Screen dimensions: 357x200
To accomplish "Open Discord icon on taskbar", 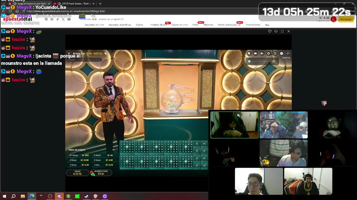I will tap(59, 196).
